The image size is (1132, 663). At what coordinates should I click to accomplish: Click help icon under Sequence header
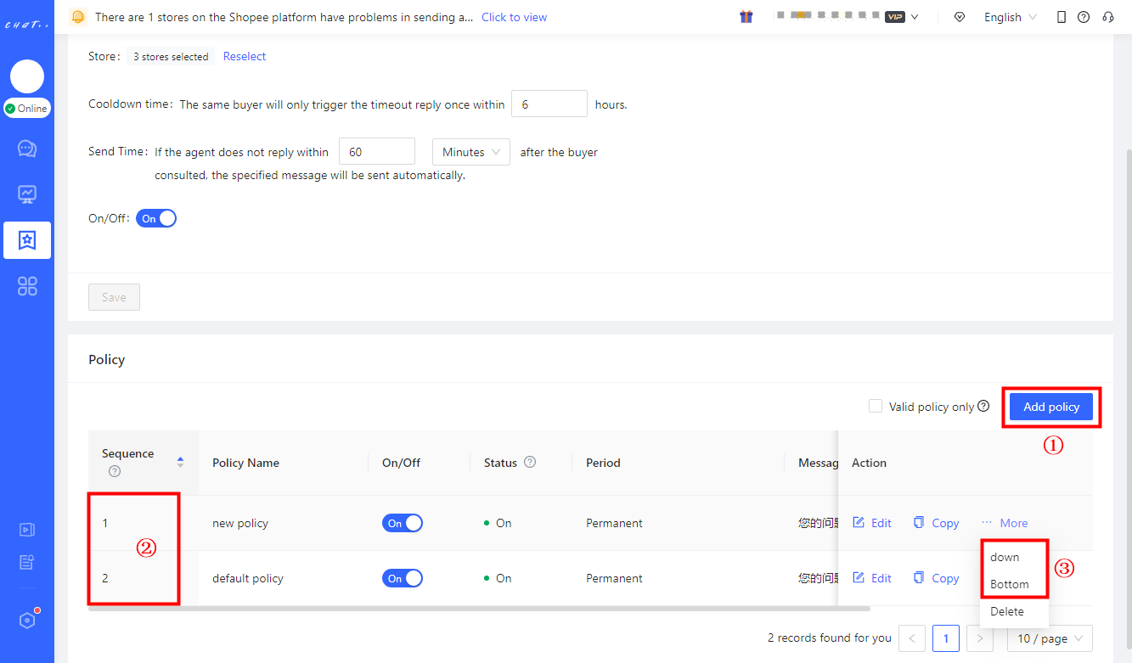115,471
